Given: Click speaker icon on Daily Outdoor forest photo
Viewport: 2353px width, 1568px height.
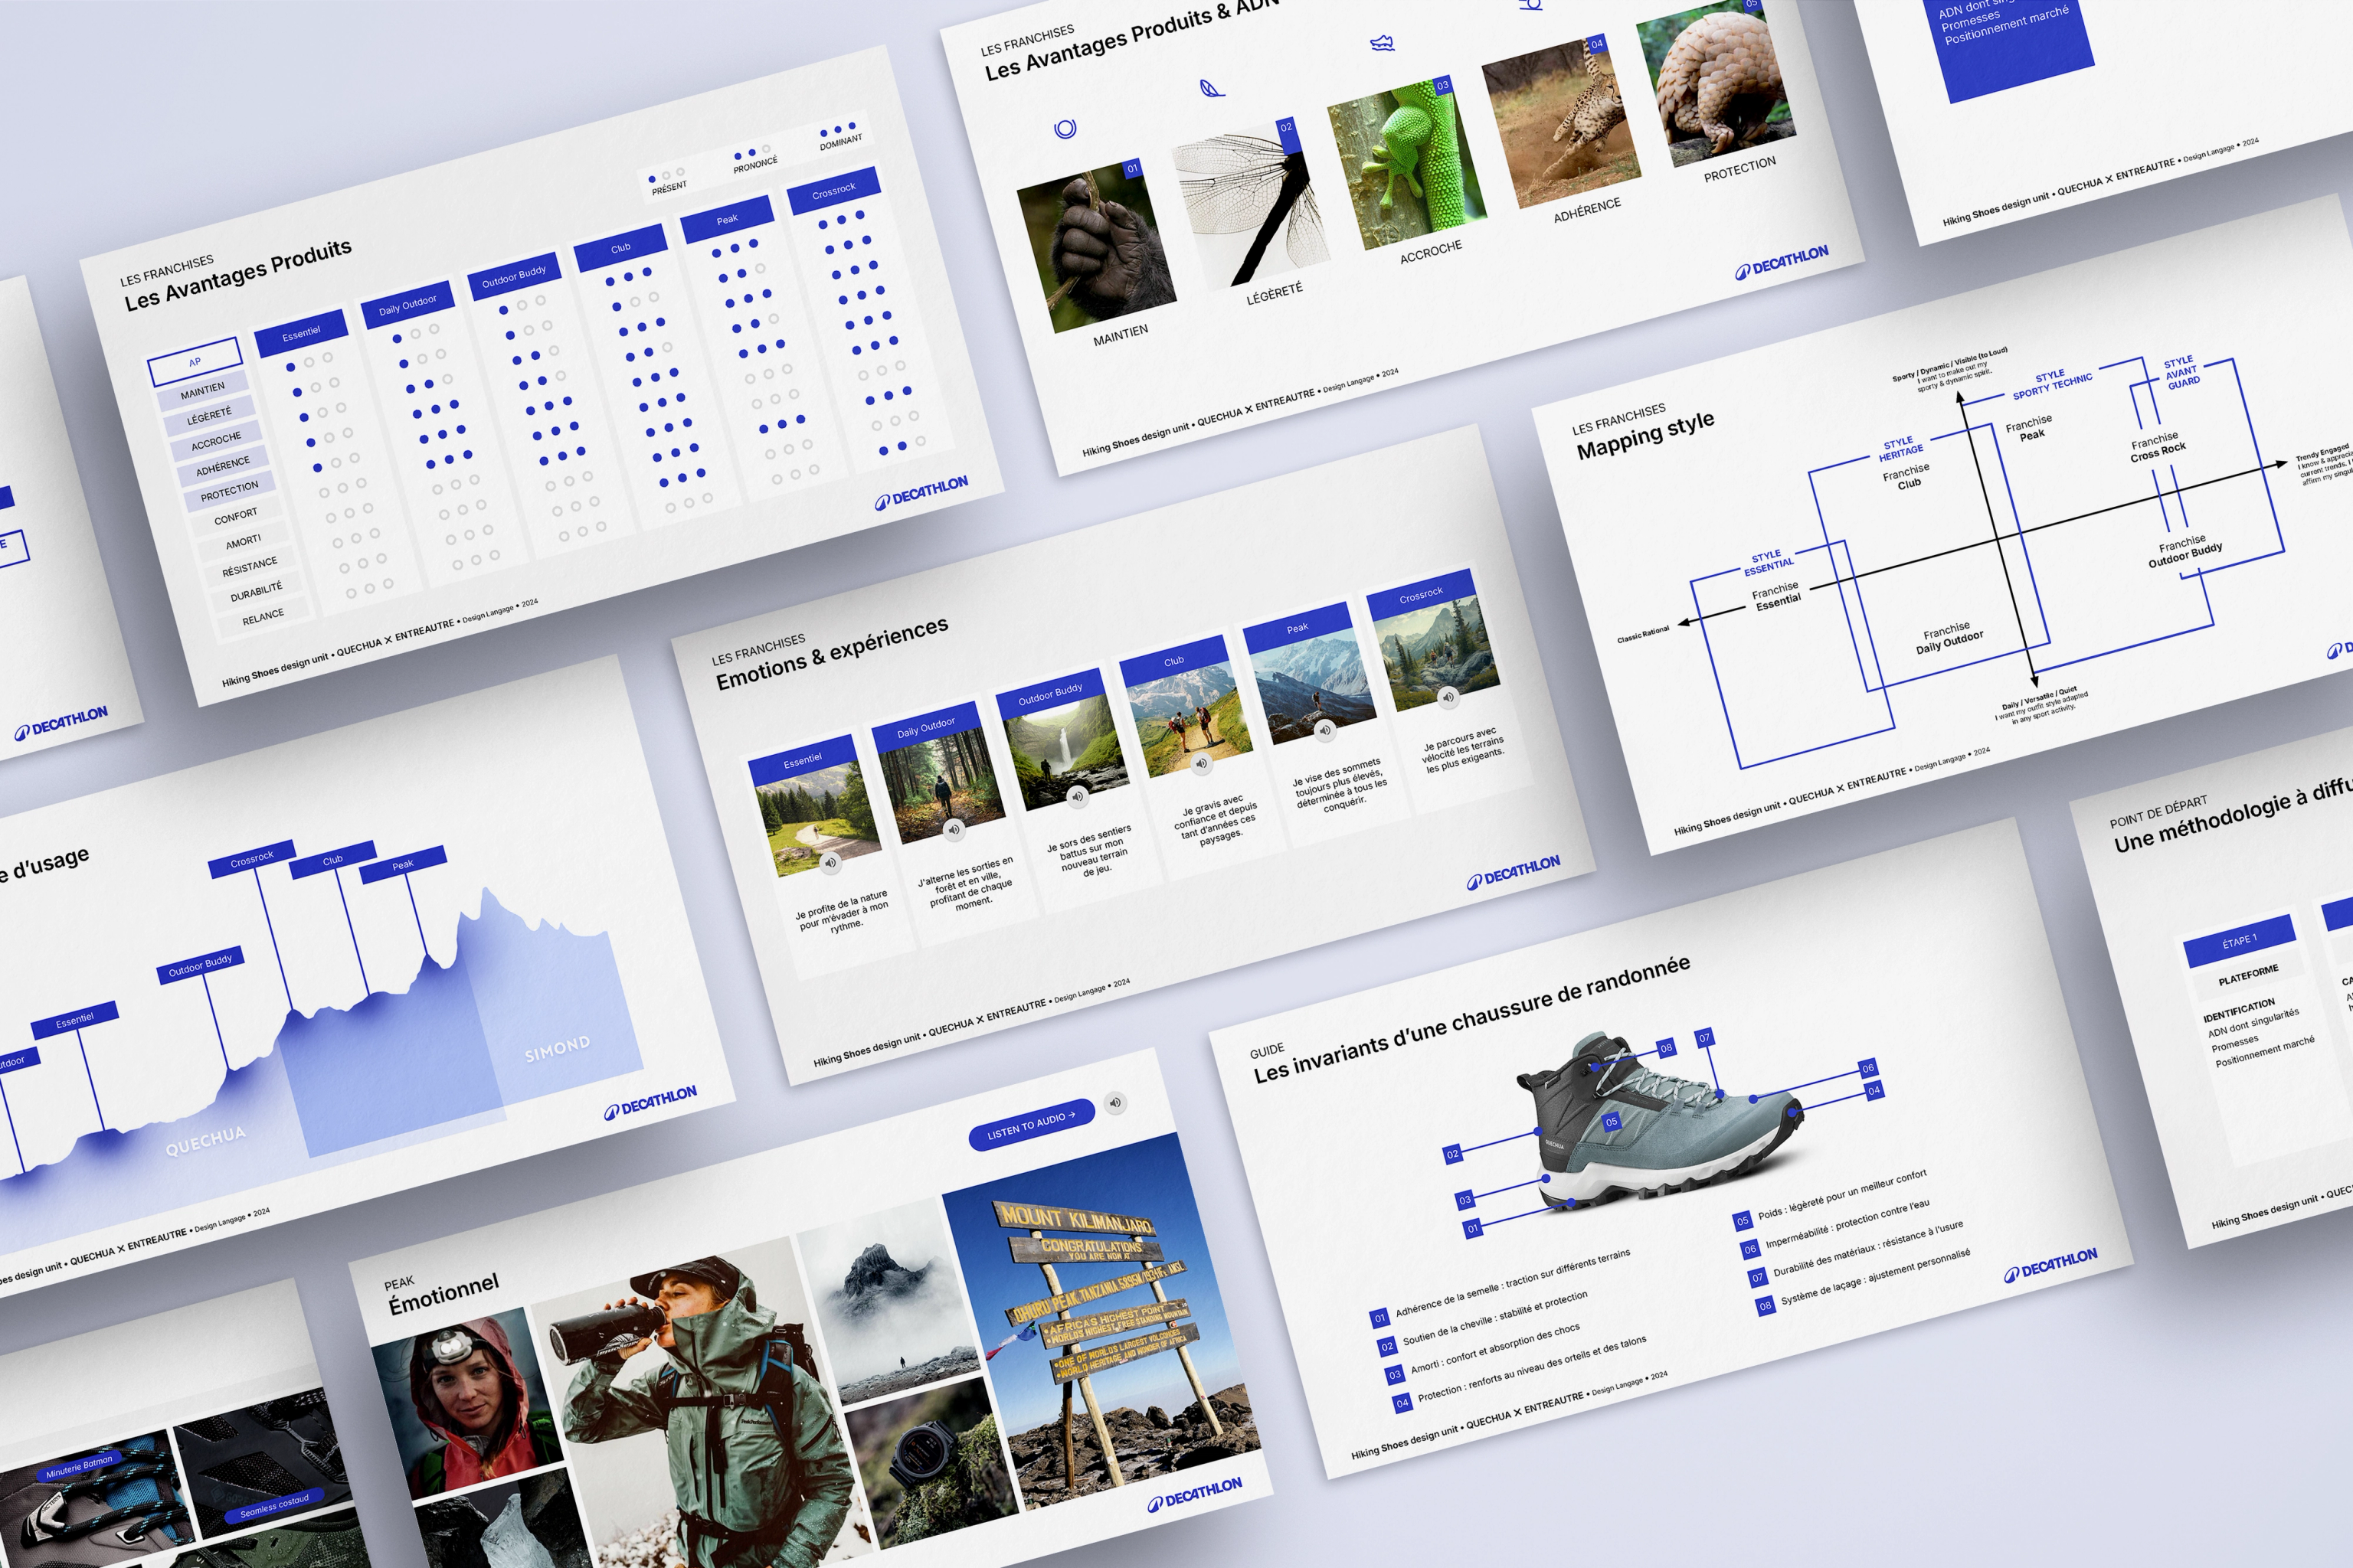Looking at the screenshot, I should pos(954,829).
